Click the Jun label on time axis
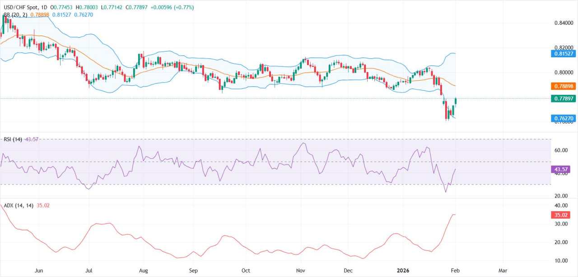This screenshot has height=277, width=578. (38, 271)
